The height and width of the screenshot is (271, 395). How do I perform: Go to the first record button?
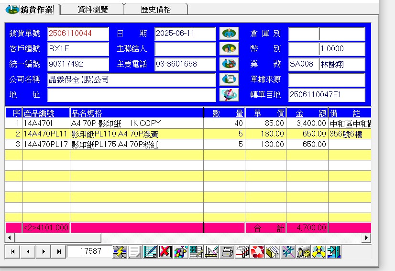(13, 251)
